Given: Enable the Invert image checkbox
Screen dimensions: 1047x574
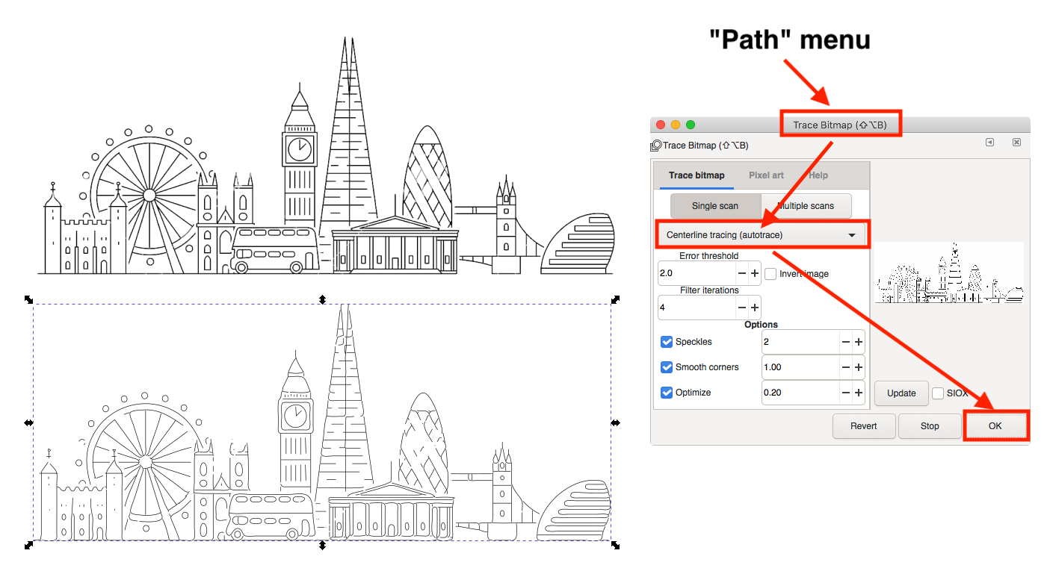Looking at the screenshot, I should point(770,274).
